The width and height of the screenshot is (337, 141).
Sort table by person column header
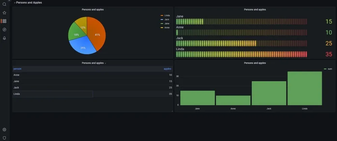click(18, 69)
